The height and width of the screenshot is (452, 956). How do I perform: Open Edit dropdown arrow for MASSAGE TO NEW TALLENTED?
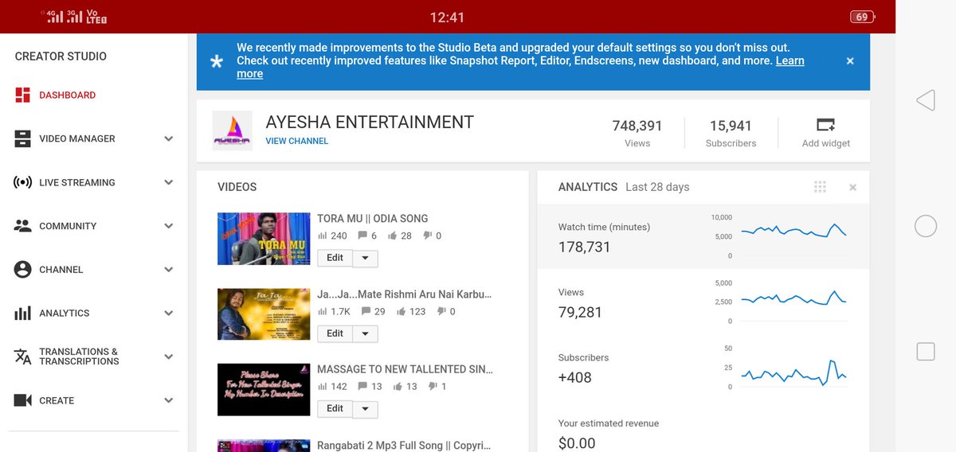[365, 408]
